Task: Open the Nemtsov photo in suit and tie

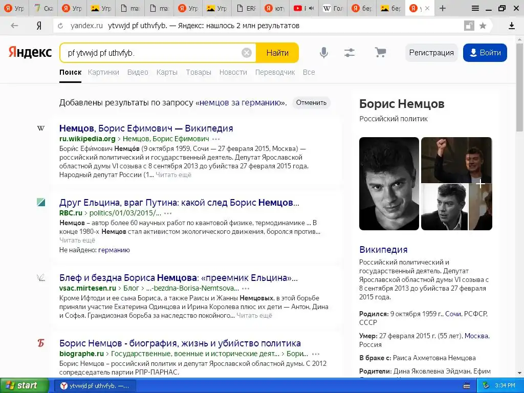Action: click(444, 207)
